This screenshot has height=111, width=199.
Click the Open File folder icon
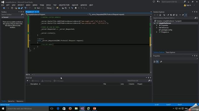click(x=16, y=8)
